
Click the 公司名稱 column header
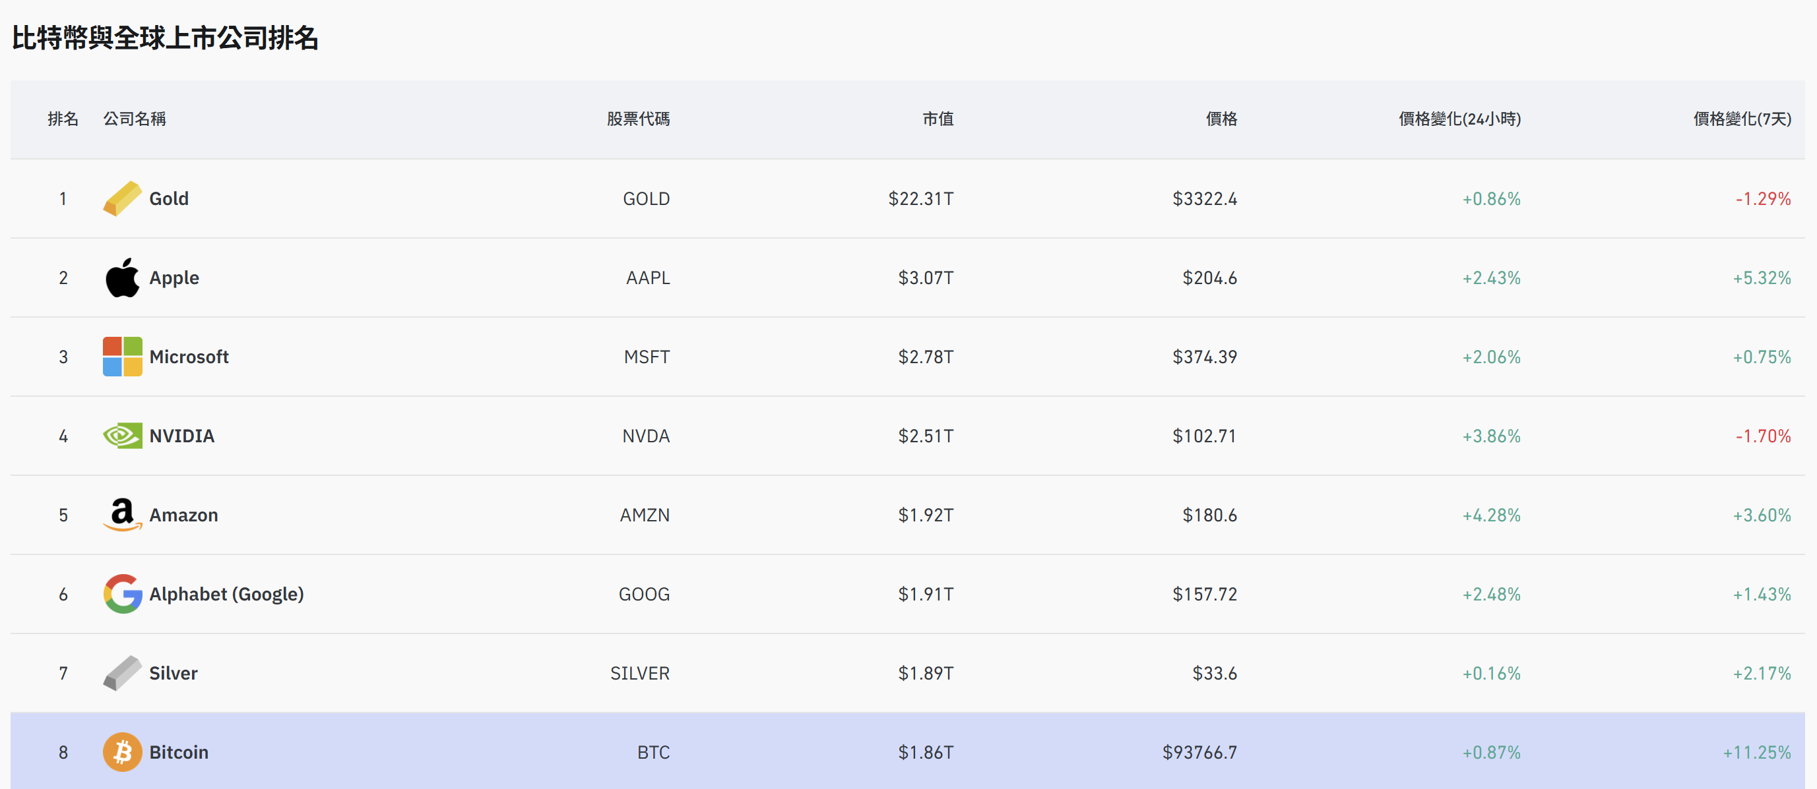point(135,119)
